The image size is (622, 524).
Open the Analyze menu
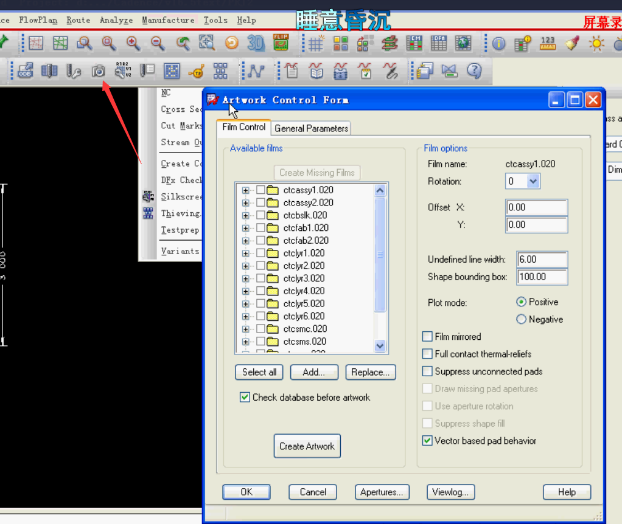[x=116, y=20]
